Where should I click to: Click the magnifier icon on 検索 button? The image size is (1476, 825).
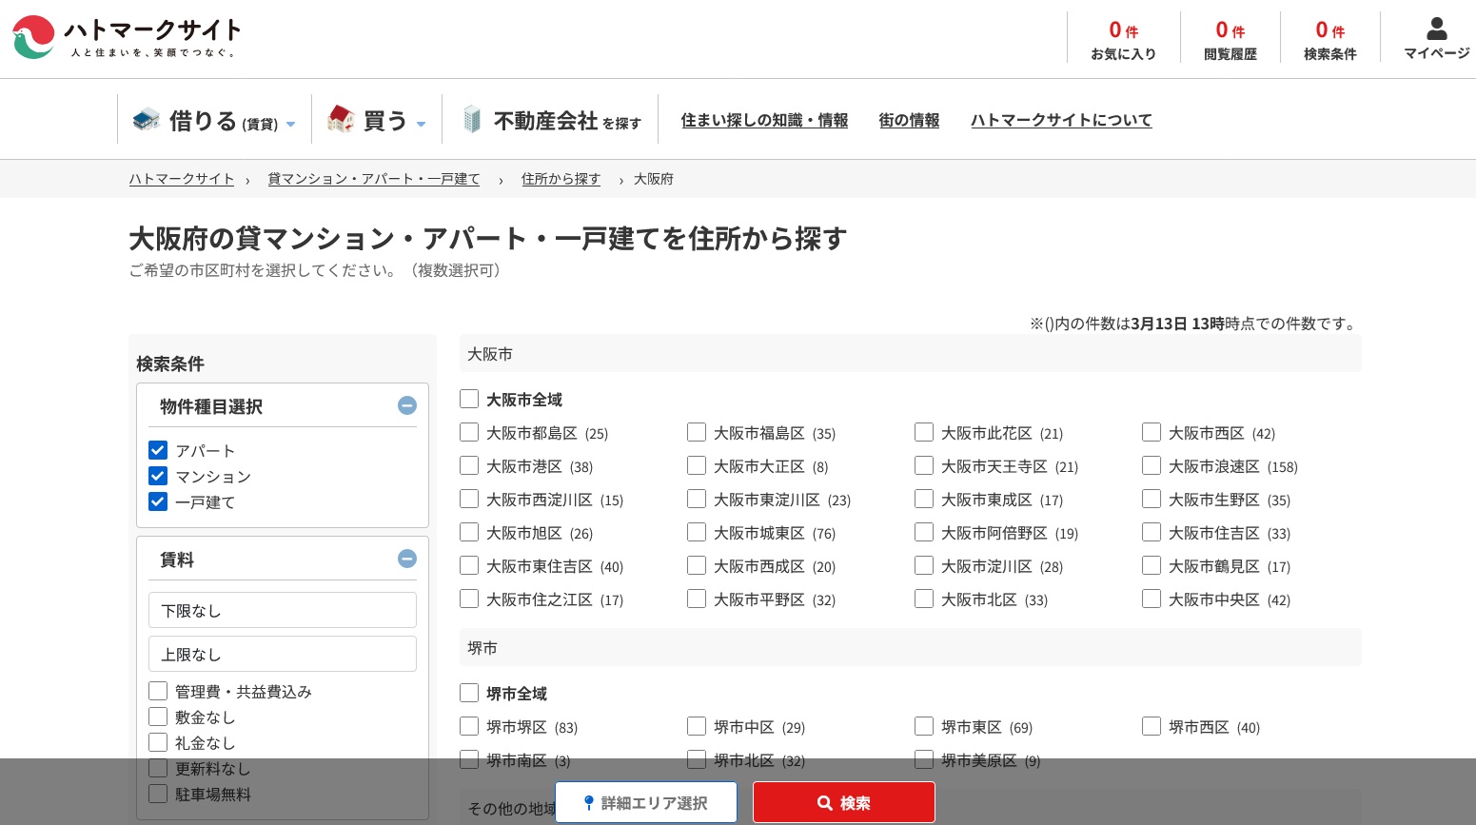(824, 803)
